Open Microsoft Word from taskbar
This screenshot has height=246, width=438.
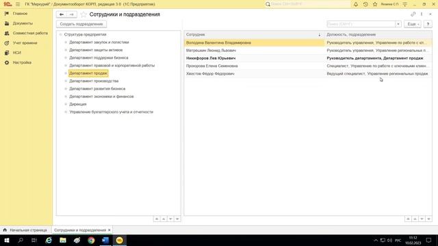(105, 241)
